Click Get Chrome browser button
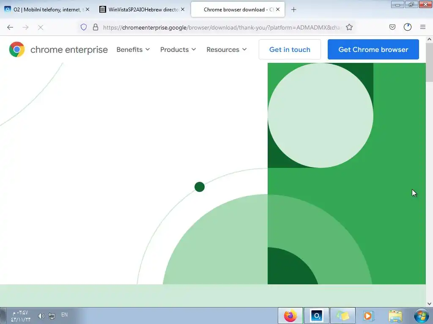 [x=373, y=49]
